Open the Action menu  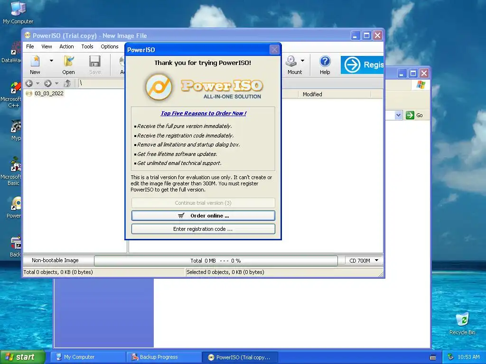tap(66, 46)
